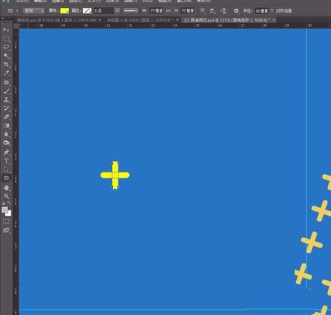Close the 9.56% psd document tab
Image resolution: width=331 pixels, height=315 pixels.
[100, 20]
